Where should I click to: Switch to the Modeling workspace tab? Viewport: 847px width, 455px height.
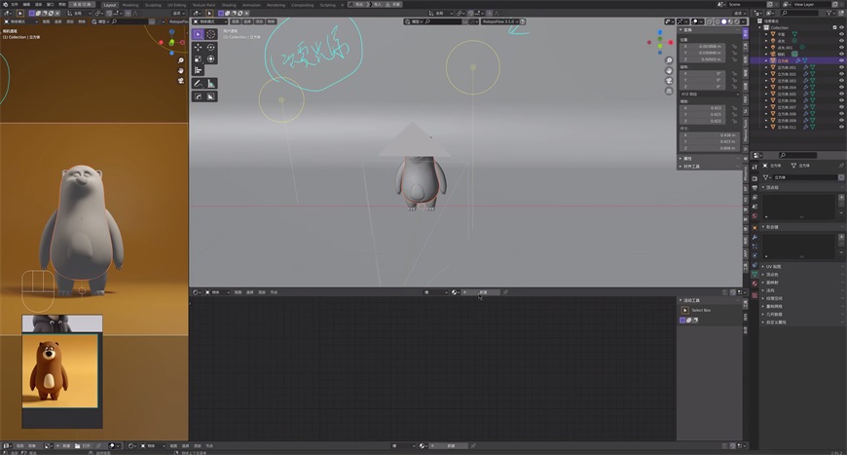(x=130, y=5)
